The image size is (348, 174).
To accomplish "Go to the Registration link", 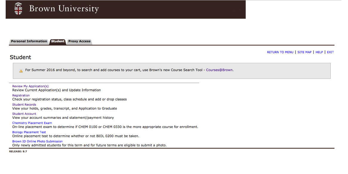I will [21, 95].
